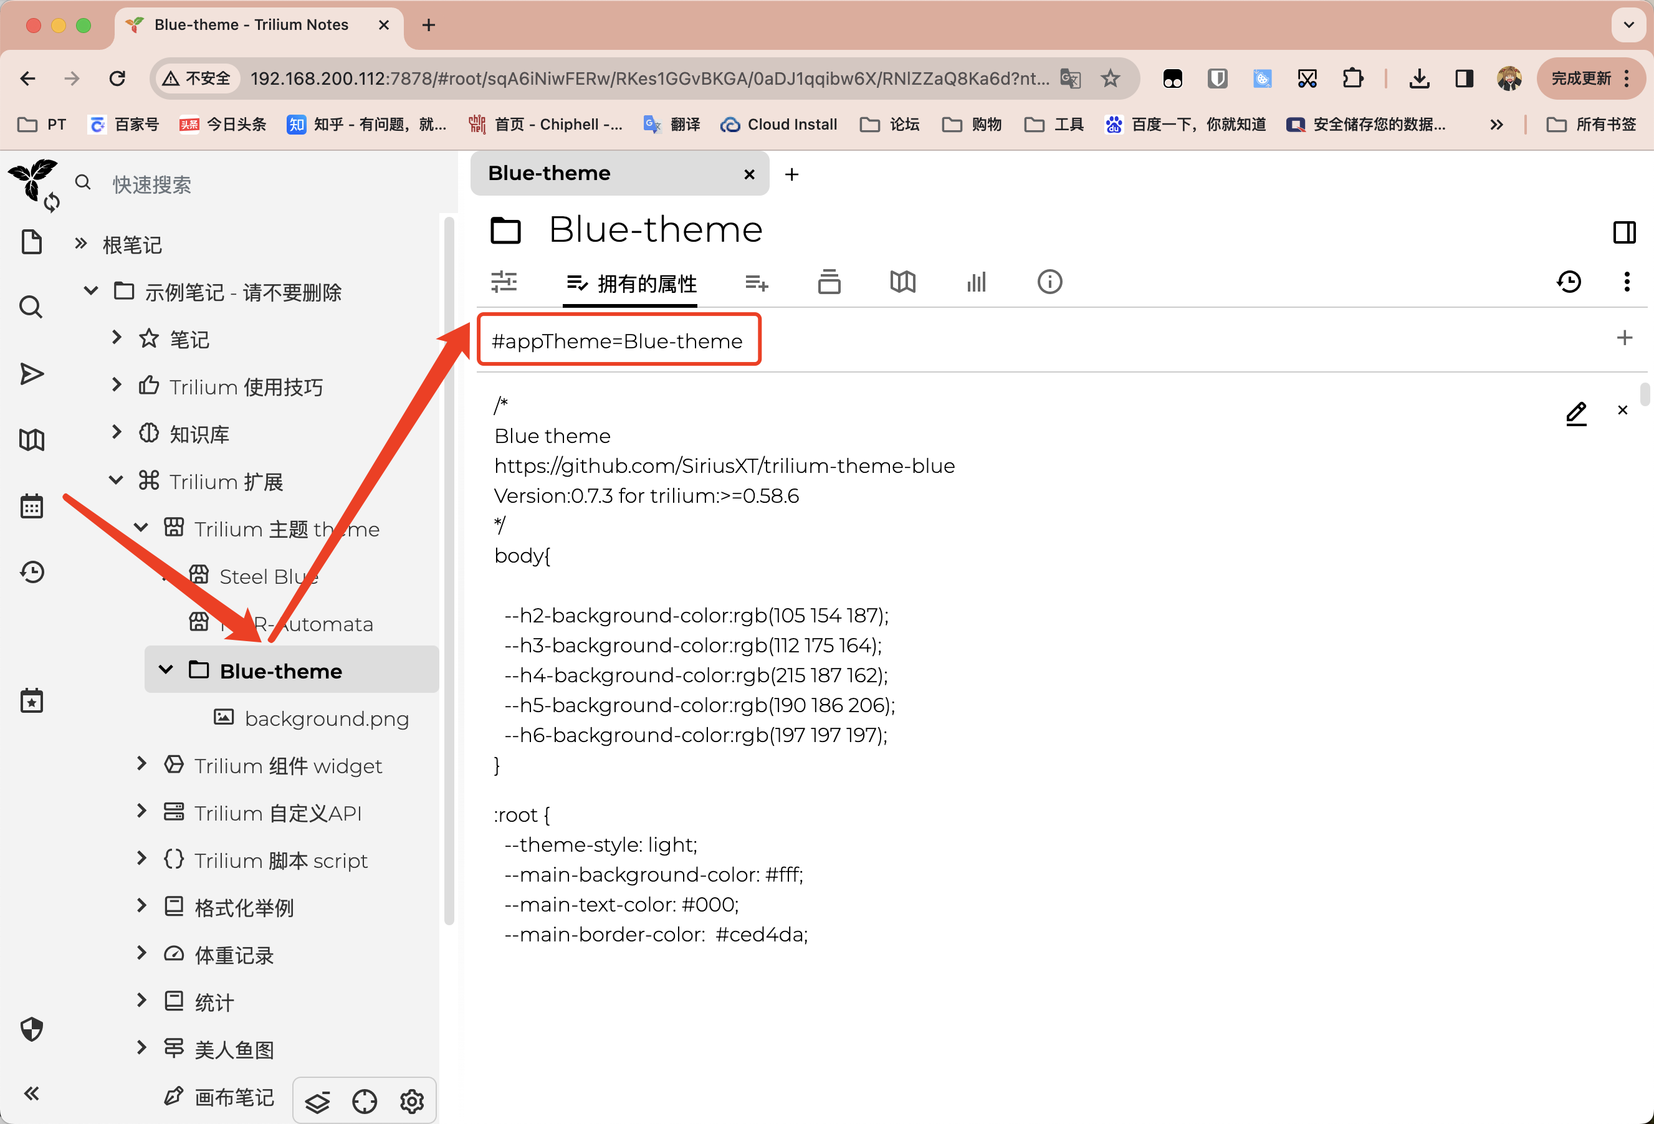Open the note map ribbon tab

902,282
